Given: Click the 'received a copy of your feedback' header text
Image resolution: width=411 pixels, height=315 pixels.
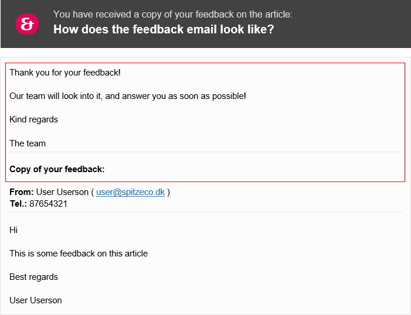Looking at the screenshot, I should (x=173, y=14).
